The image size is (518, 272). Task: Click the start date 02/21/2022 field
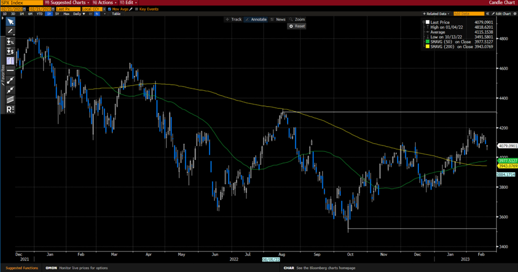coord(12,9)
